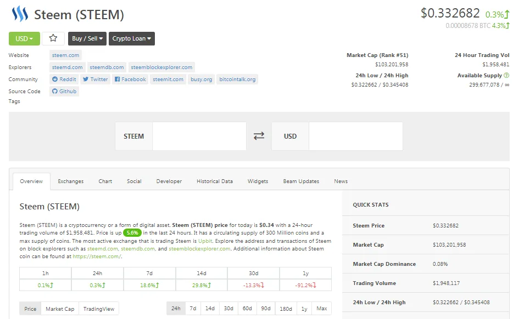
Task: Switch to the Developer tab
Action: 169,181
